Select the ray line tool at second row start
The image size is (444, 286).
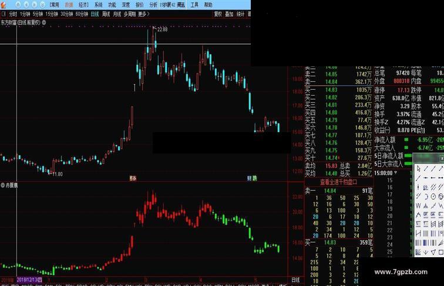click(419, 178)
